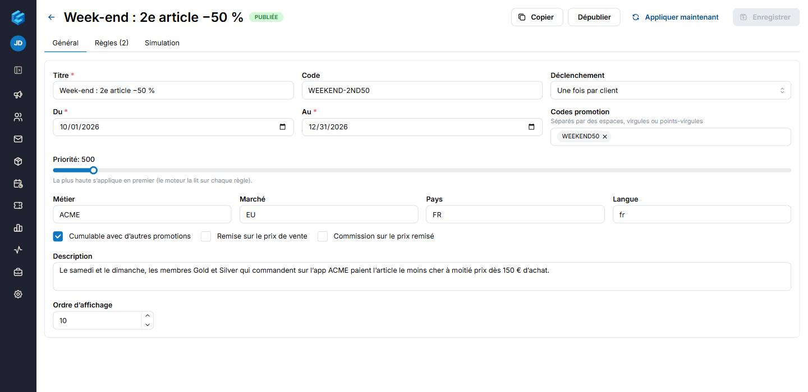Open the calendar picker for Du date
808x392 pixels.
(x=282, y=127)
